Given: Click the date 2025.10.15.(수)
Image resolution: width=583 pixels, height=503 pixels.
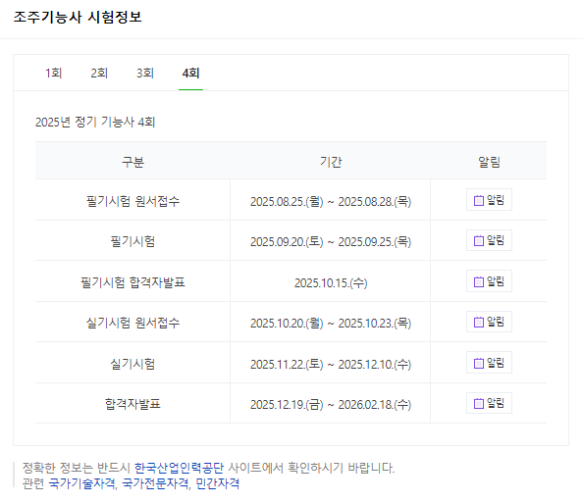Looking at the screenshot, I should click(x=331, y=283).
